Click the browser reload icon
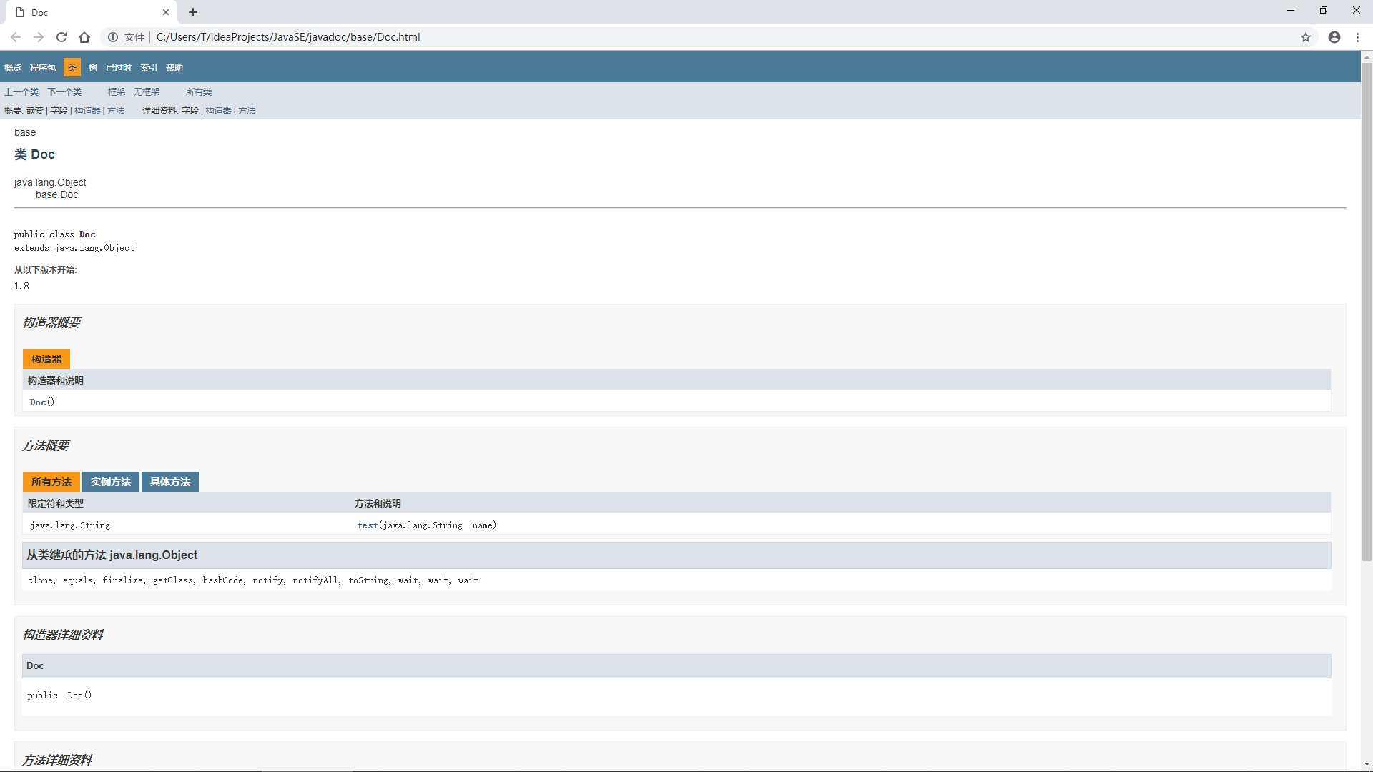The height and width of the screenshot is (772, 1373). (61, 37)
